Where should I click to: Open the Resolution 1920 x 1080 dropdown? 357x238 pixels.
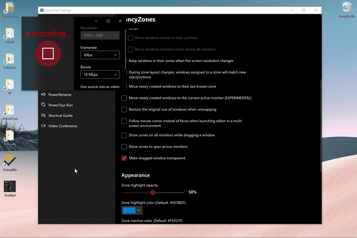coord(100,35)
